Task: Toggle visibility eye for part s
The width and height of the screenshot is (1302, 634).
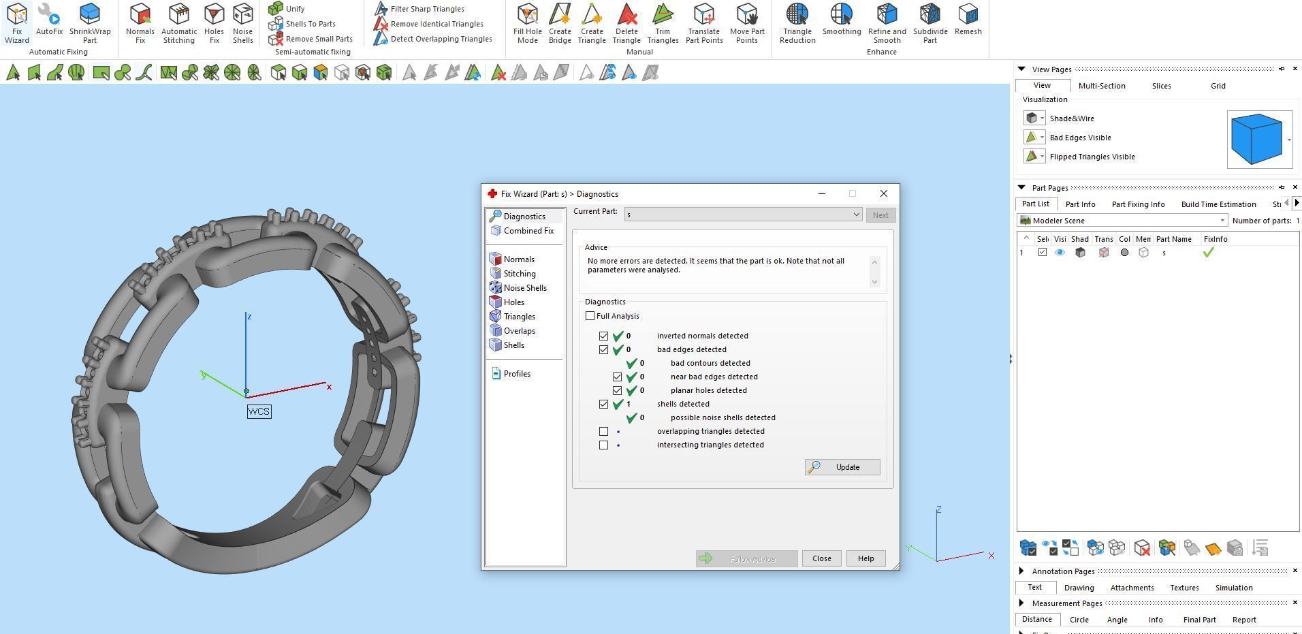Action: pos(1060,253)
